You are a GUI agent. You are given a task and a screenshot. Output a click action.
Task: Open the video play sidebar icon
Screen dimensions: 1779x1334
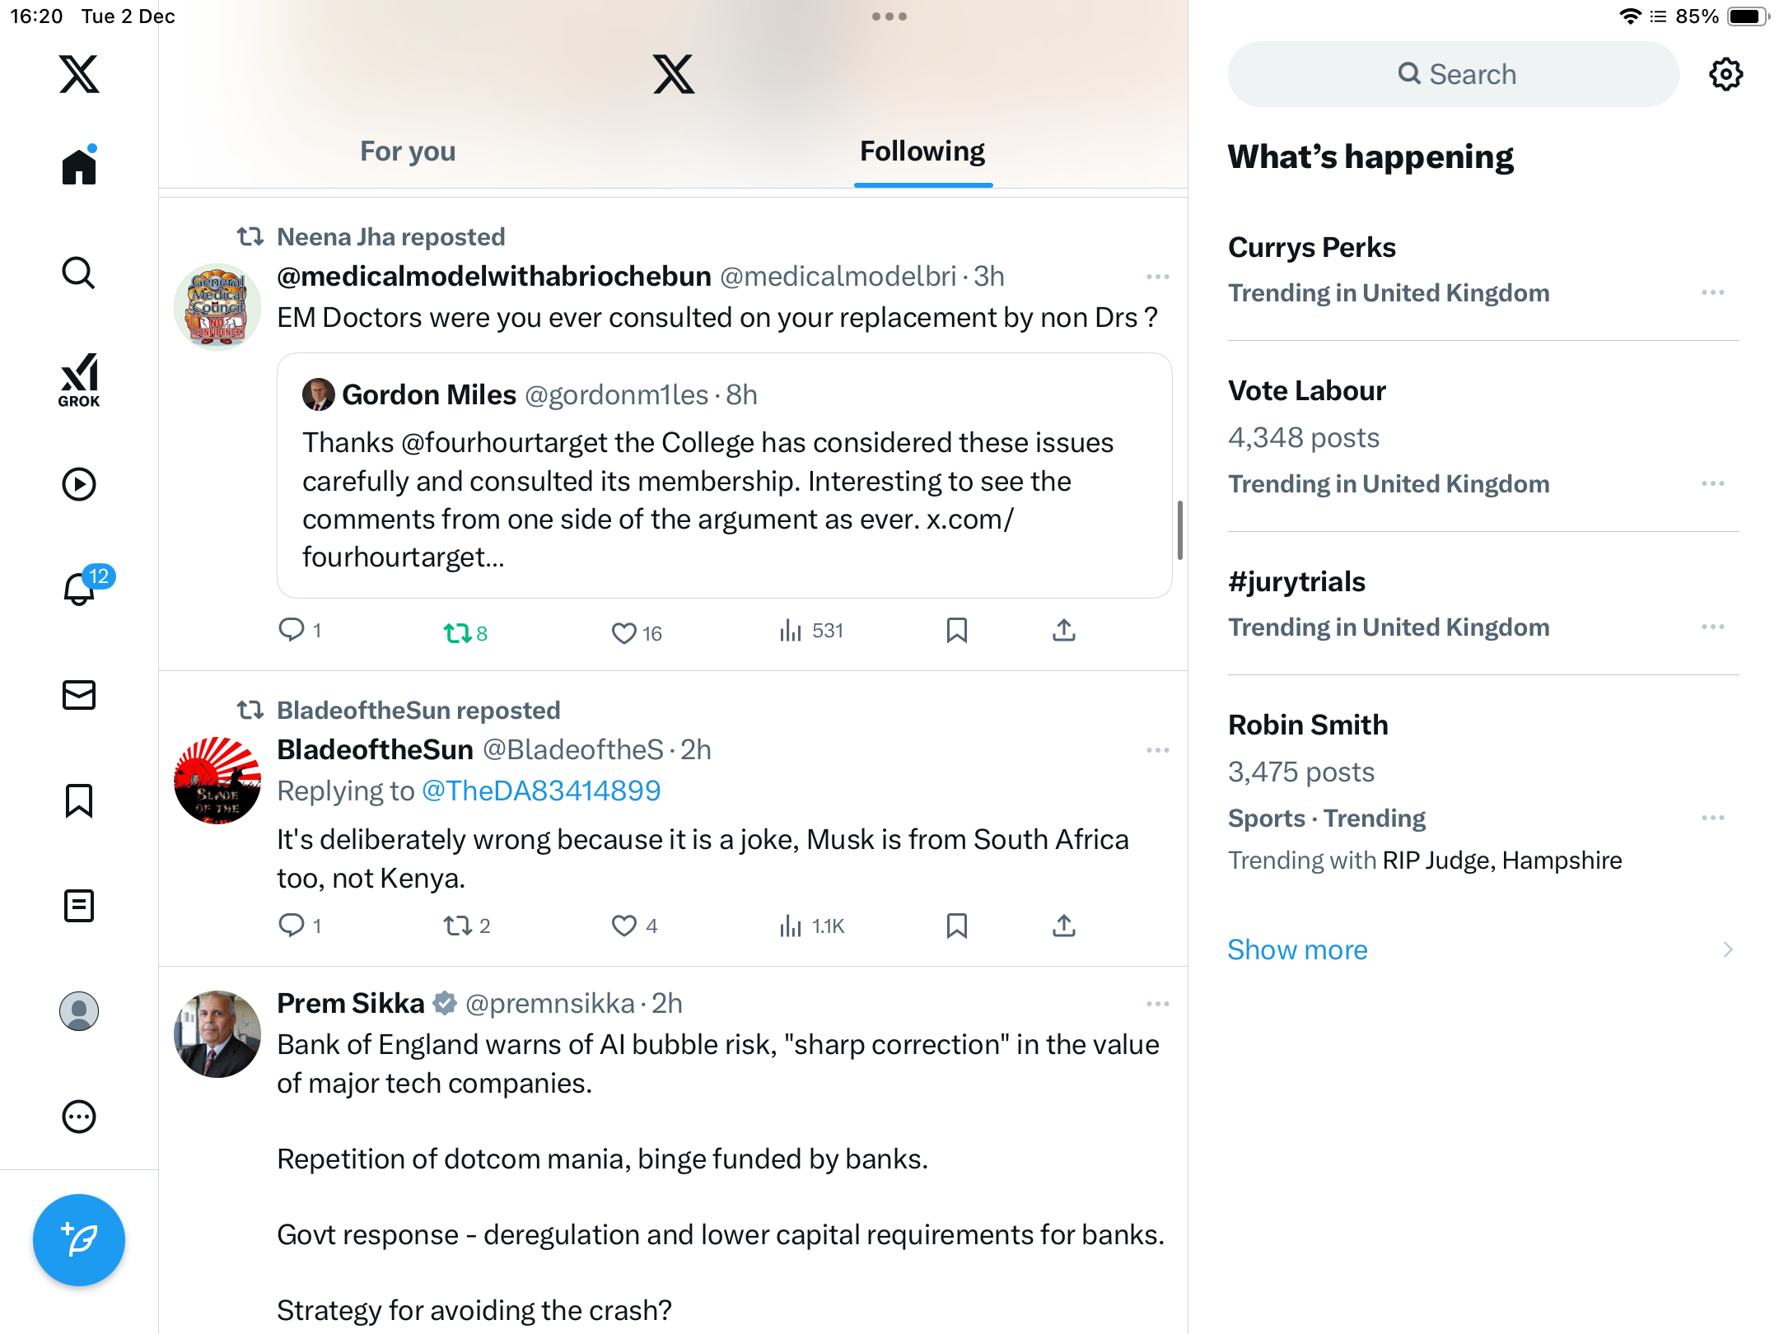tap(79, 484)
